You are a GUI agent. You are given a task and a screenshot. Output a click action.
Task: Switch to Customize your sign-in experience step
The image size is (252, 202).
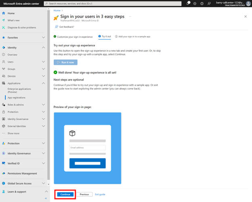click(x=73, y=37)
